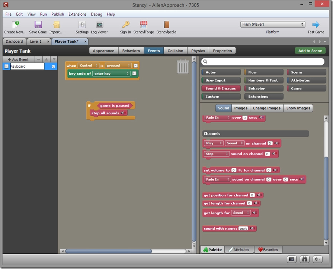Select the Flow palette category

coord(263,72)
